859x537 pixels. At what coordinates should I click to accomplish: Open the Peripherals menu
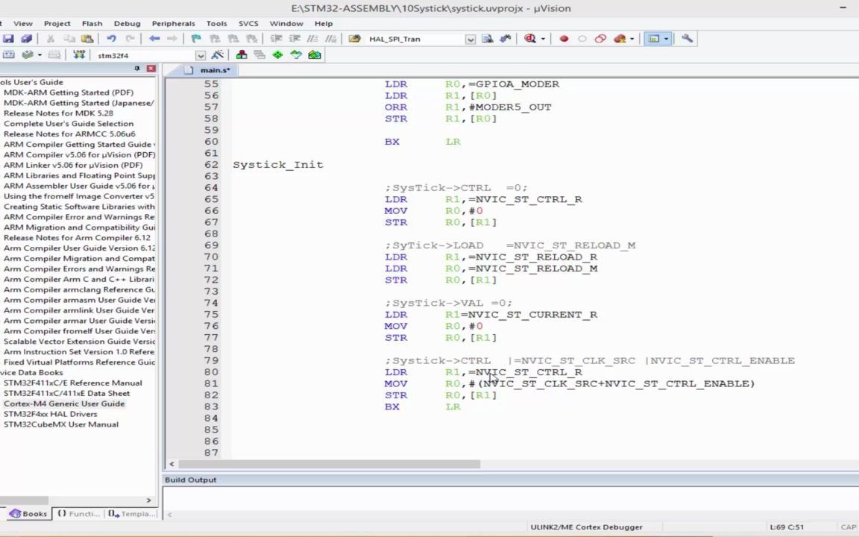click(x=173, y=23)
